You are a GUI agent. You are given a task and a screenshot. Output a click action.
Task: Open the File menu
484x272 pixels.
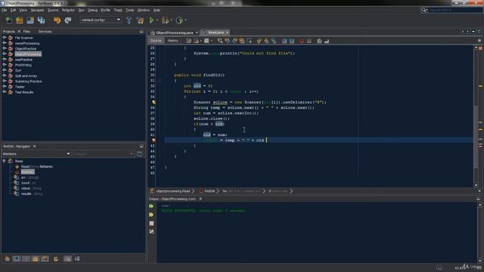tap(5, 10)
